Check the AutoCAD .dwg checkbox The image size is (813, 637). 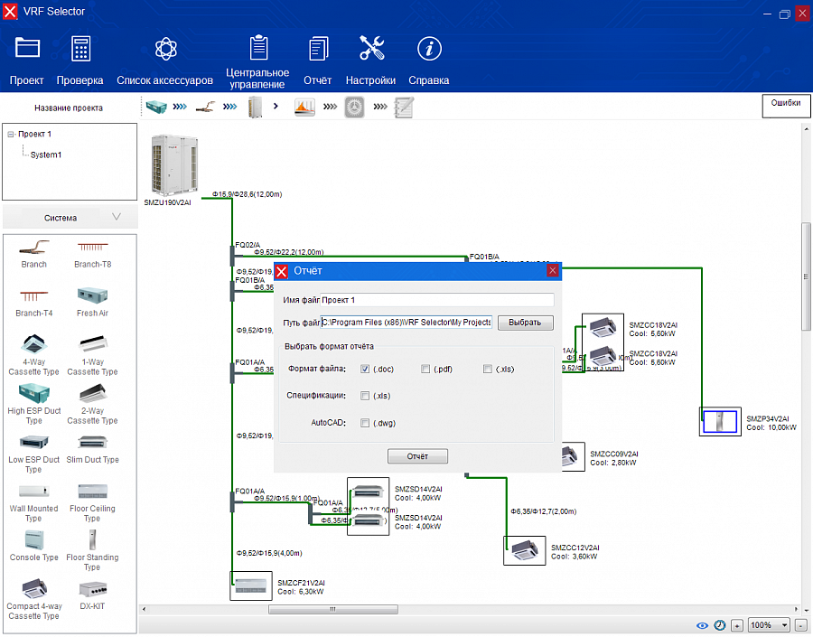365,423
